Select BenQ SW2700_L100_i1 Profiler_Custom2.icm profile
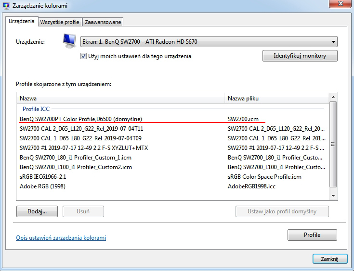This screenshot has height=271, width=354. 173,167
